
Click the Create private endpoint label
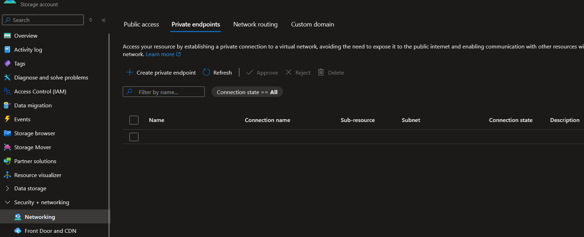(x=166, y=72)
